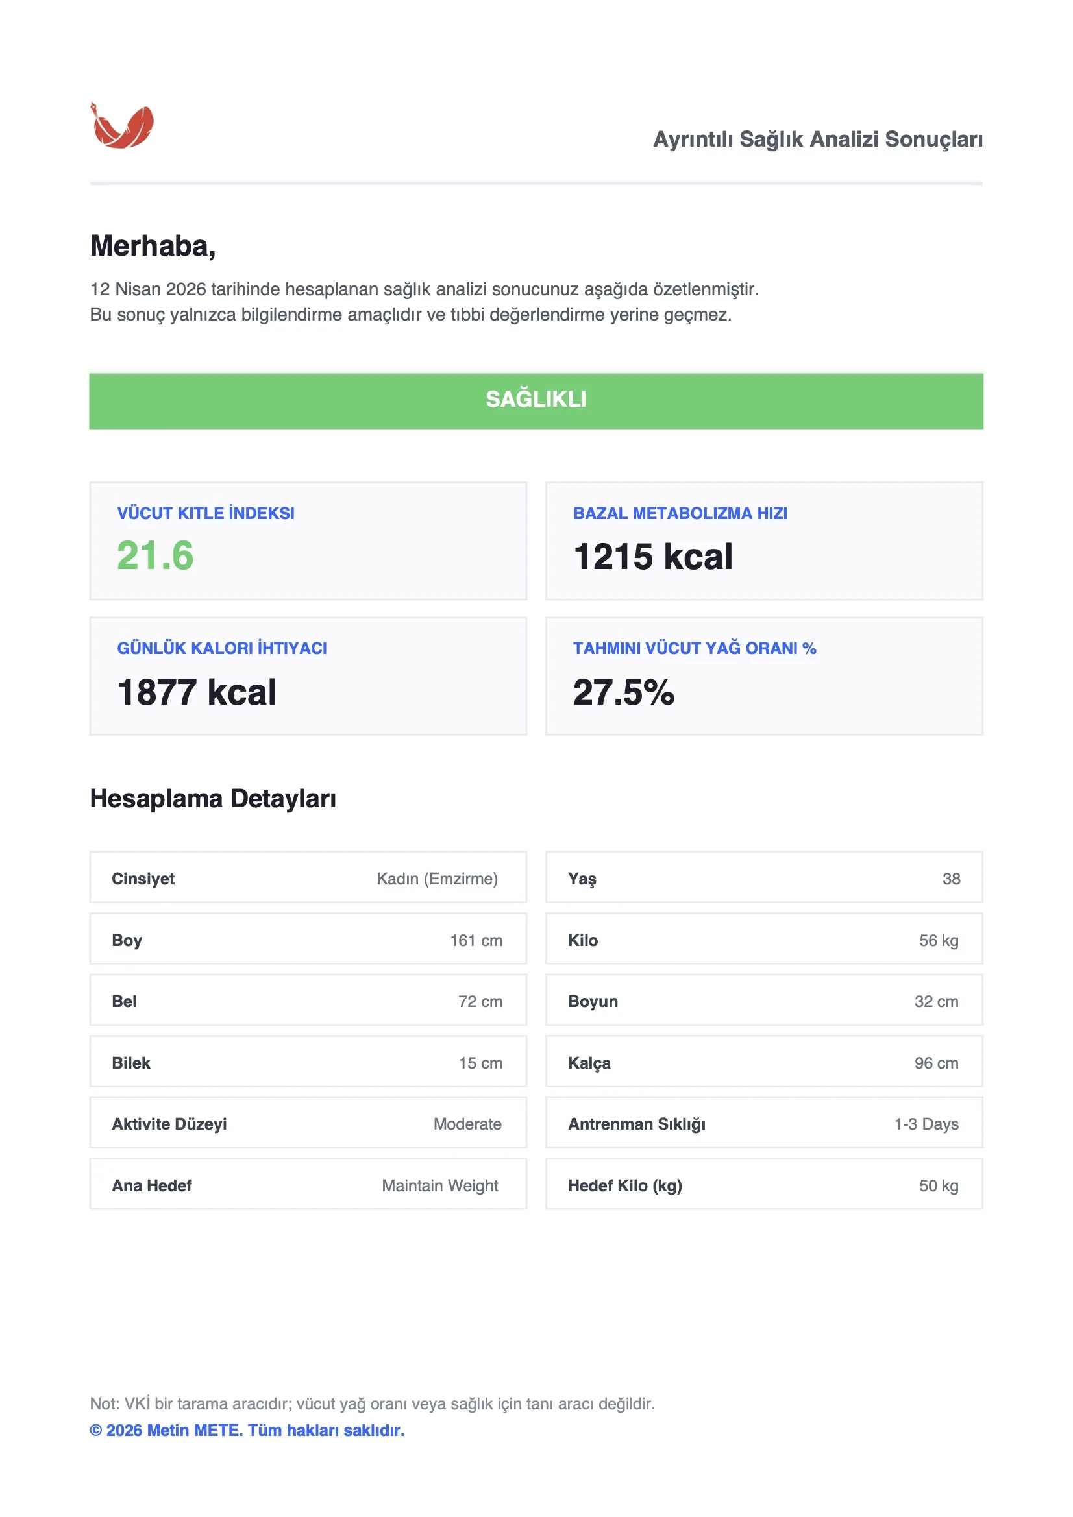Viewport: 1073px width, 1517px height.
Task: Click the Kalça row showing 96 cm
Action: tap(763, 1062)
